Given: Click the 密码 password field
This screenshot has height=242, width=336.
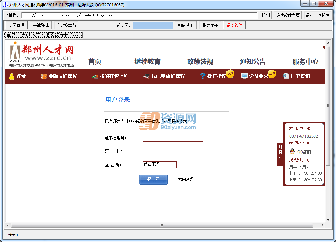Looking at the screenshot, I should (x=173, y=151).
